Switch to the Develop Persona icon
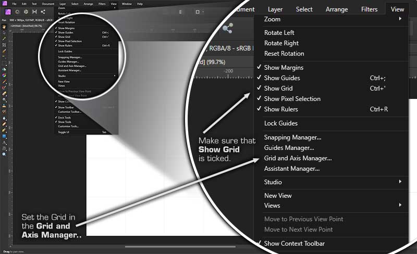 tap(26, 11)
